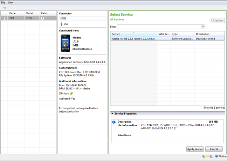Click the Activated: Yes text
The height and width of the screenshot is (161, 227).
click(67, 99)
